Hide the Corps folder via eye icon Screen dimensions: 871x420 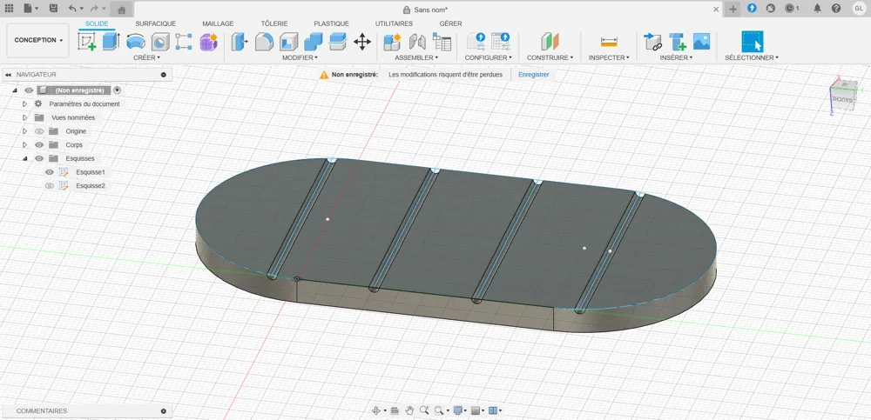(x=39, y=145)
